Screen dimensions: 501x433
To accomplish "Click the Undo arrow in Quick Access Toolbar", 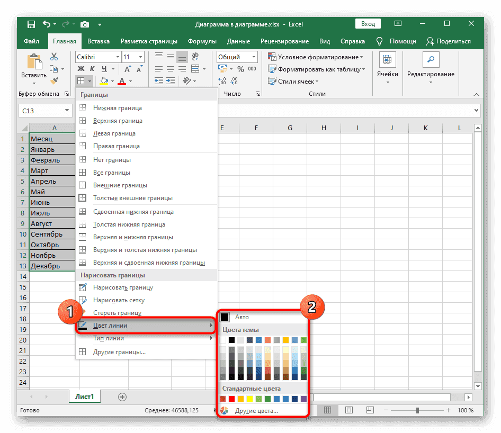I will click(x=48, y=24).
